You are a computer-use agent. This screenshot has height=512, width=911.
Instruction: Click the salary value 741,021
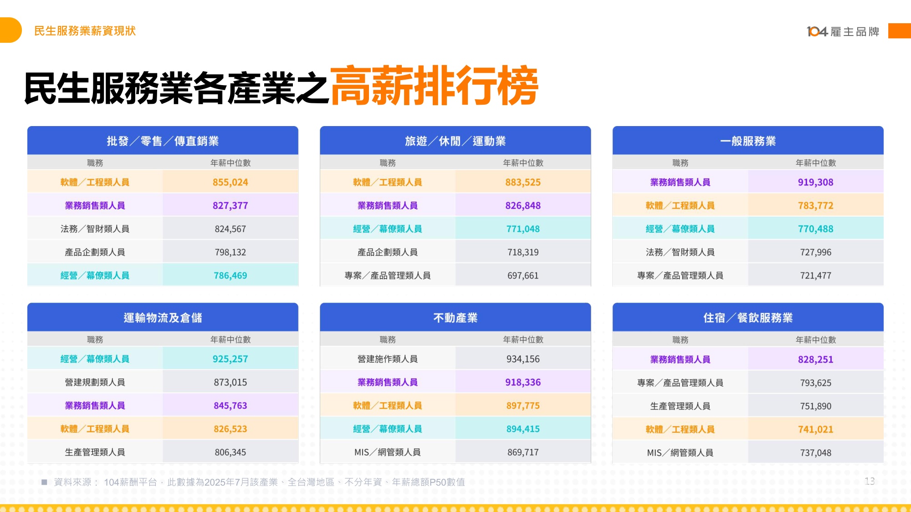click(x=816, y=429)
